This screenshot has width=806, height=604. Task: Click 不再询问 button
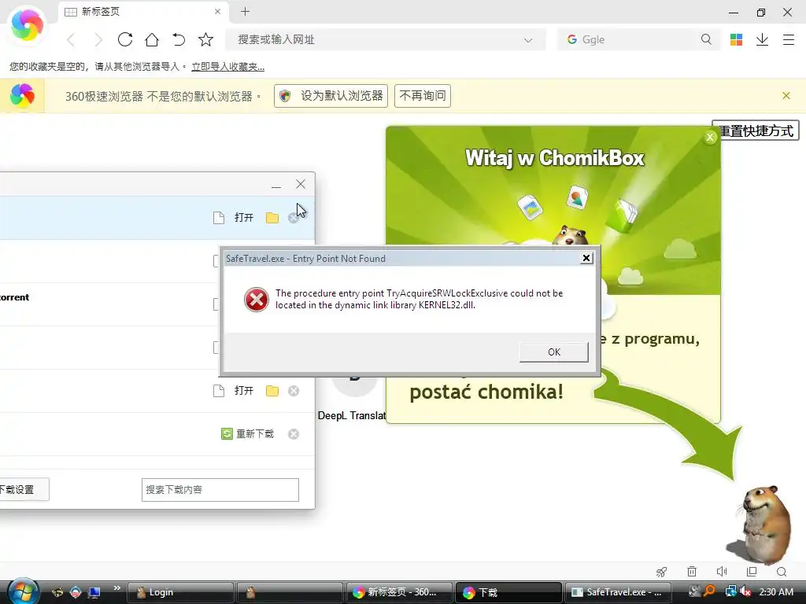pos(423,95)
